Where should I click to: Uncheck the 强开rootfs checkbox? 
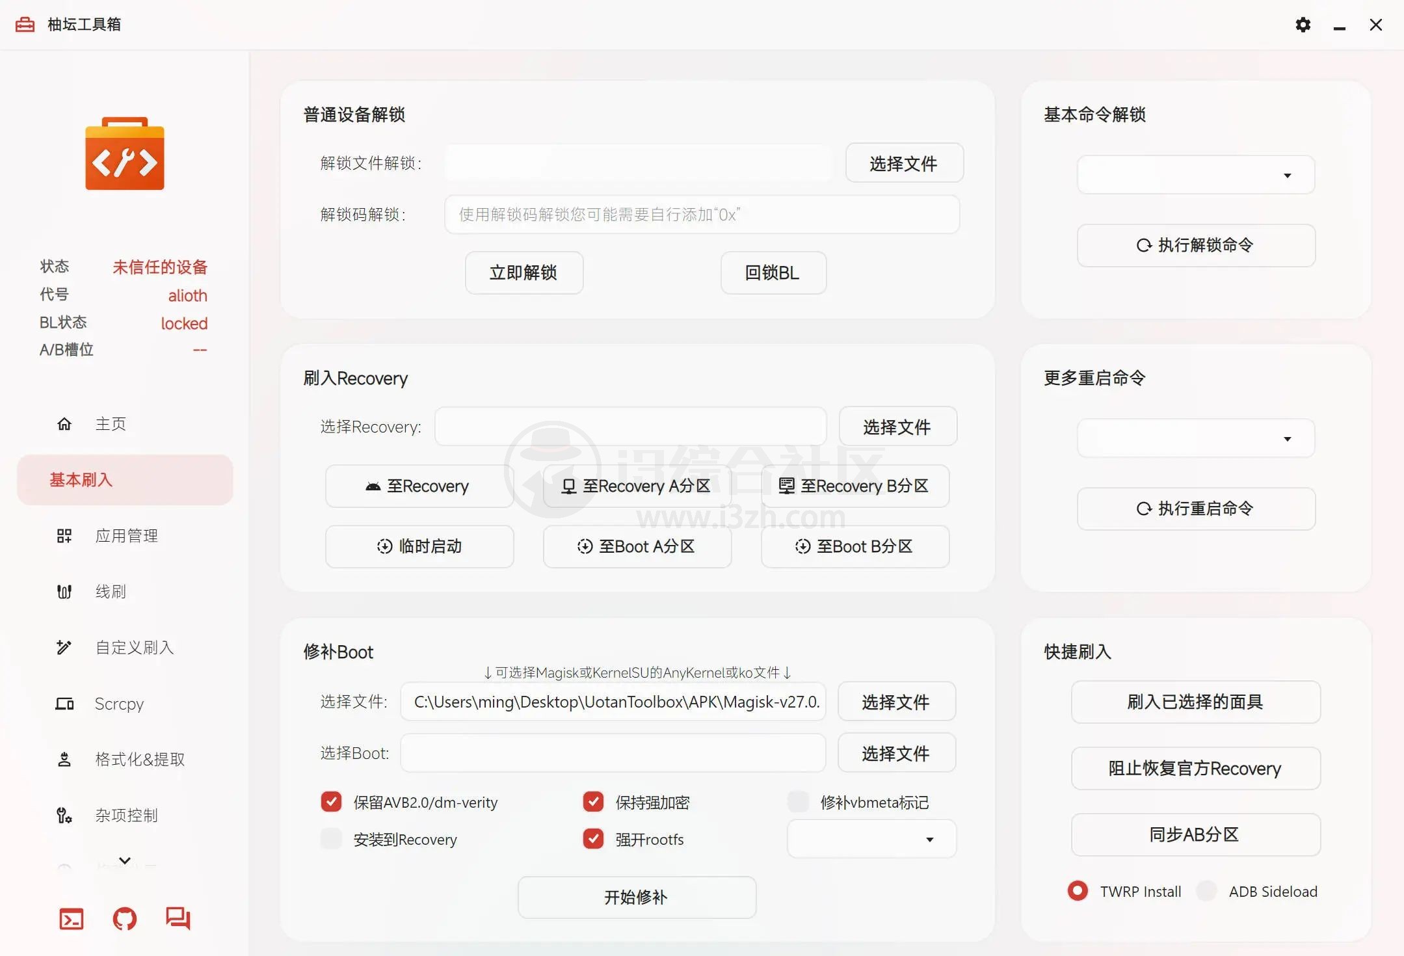594,839
